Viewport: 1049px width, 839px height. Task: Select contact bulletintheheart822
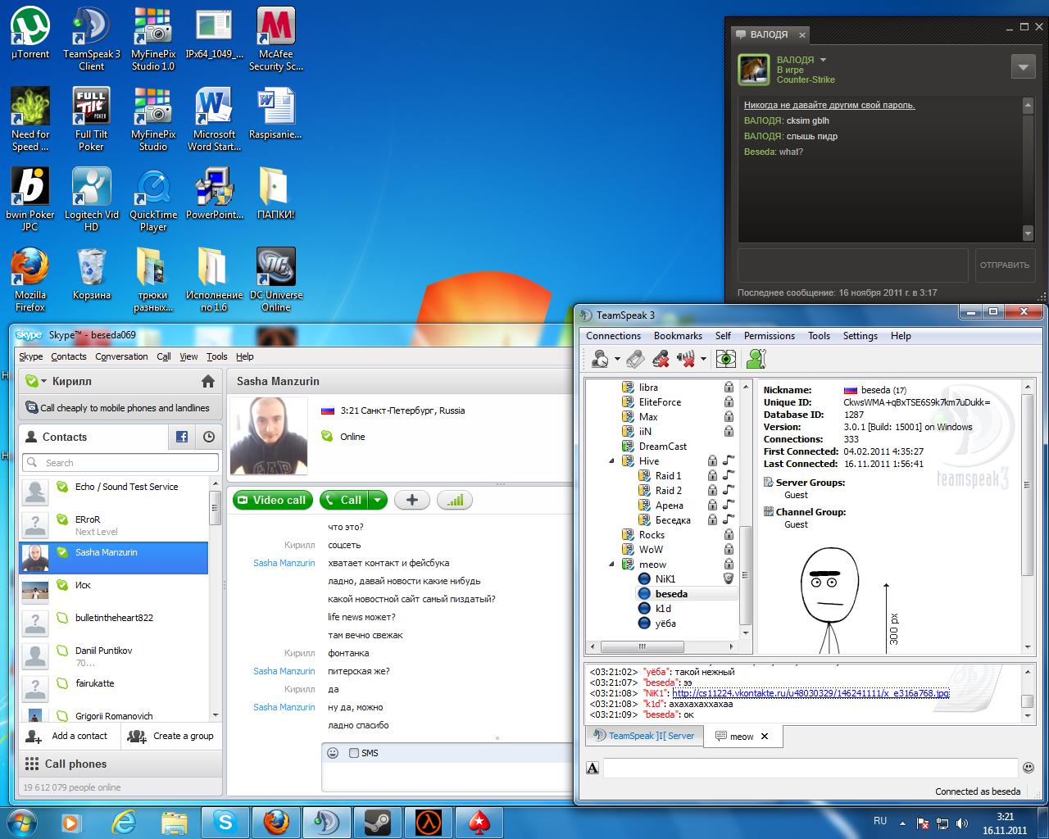coord(114,623)
